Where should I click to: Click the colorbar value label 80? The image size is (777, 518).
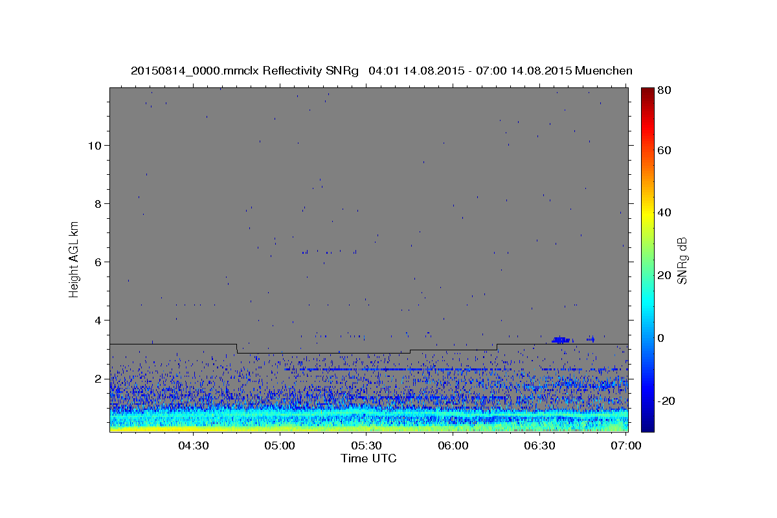tap(664, 90)
